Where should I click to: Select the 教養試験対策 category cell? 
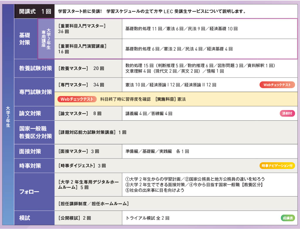coord(35,68)
